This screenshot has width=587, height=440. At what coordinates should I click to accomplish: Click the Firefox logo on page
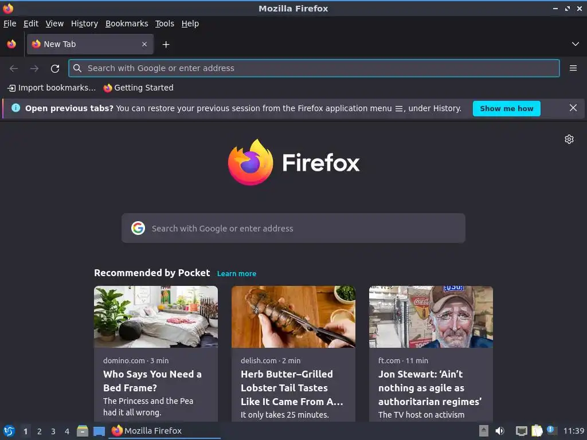coord(293,162)
